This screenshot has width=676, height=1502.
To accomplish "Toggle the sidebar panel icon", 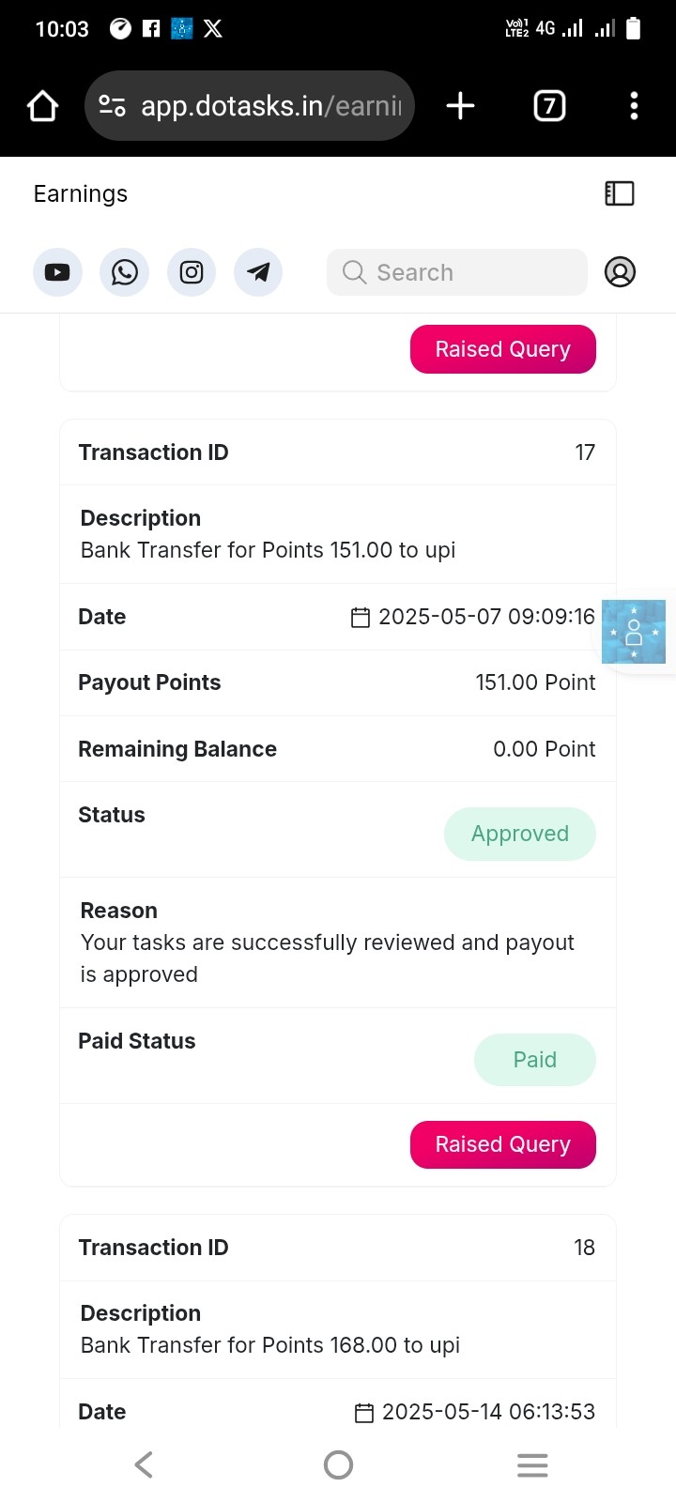I will click(x=620, y=193).
